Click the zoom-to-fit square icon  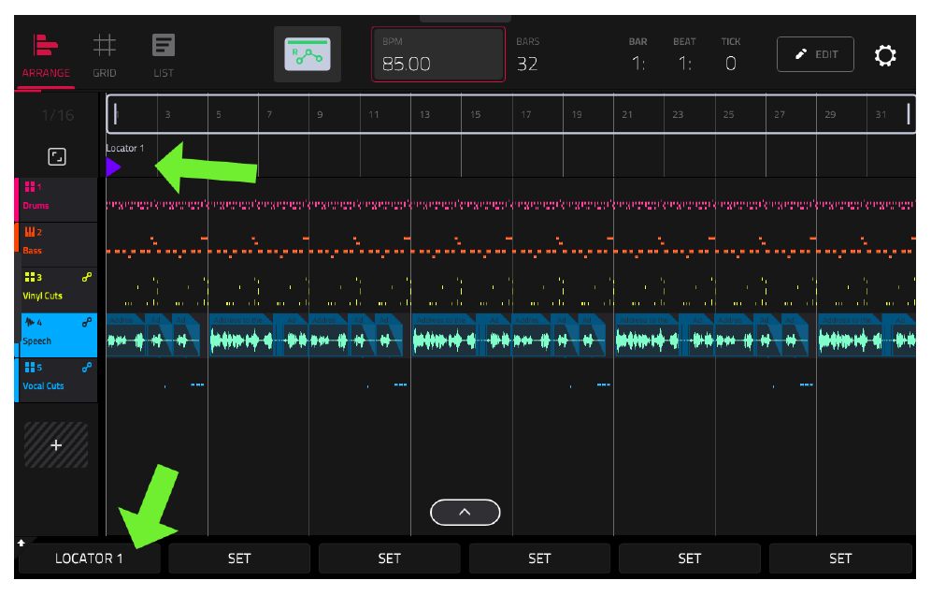[57, 157]
